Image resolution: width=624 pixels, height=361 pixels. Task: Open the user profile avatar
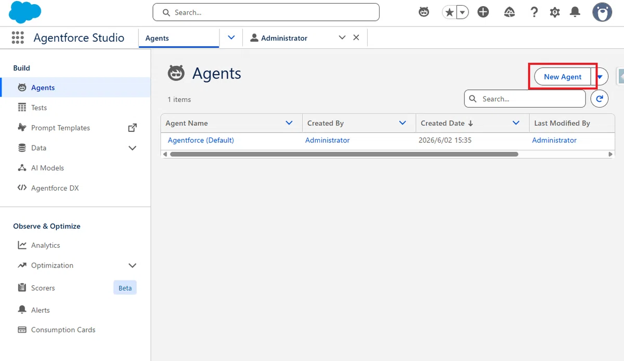point(602,12)
